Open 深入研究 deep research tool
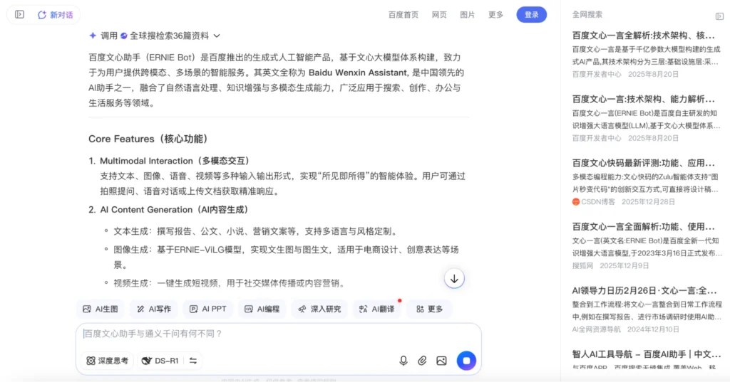The height and width of the screenshot is (382, 730). coord(319,309)
